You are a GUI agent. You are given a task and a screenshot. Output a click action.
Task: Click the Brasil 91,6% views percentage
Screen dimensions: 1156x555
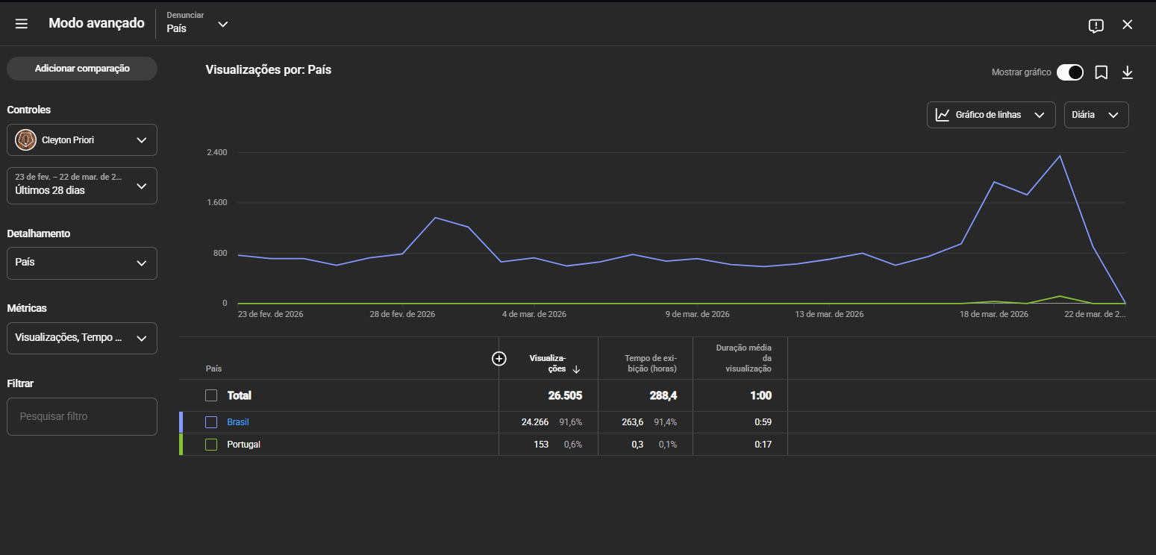(571, 422)
